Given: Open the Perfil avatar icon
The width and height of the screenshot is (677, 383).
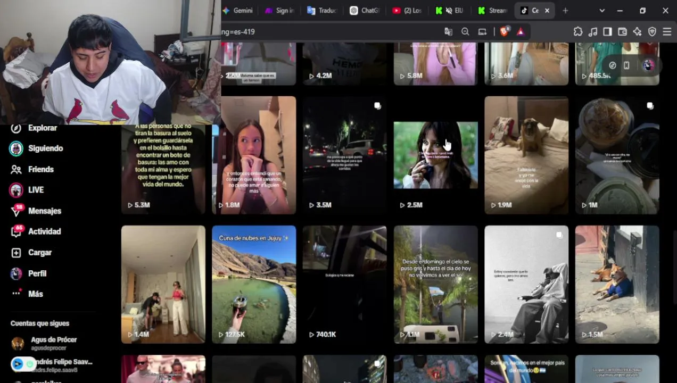Looking at the screenshot, I should [x=16, y=273].
